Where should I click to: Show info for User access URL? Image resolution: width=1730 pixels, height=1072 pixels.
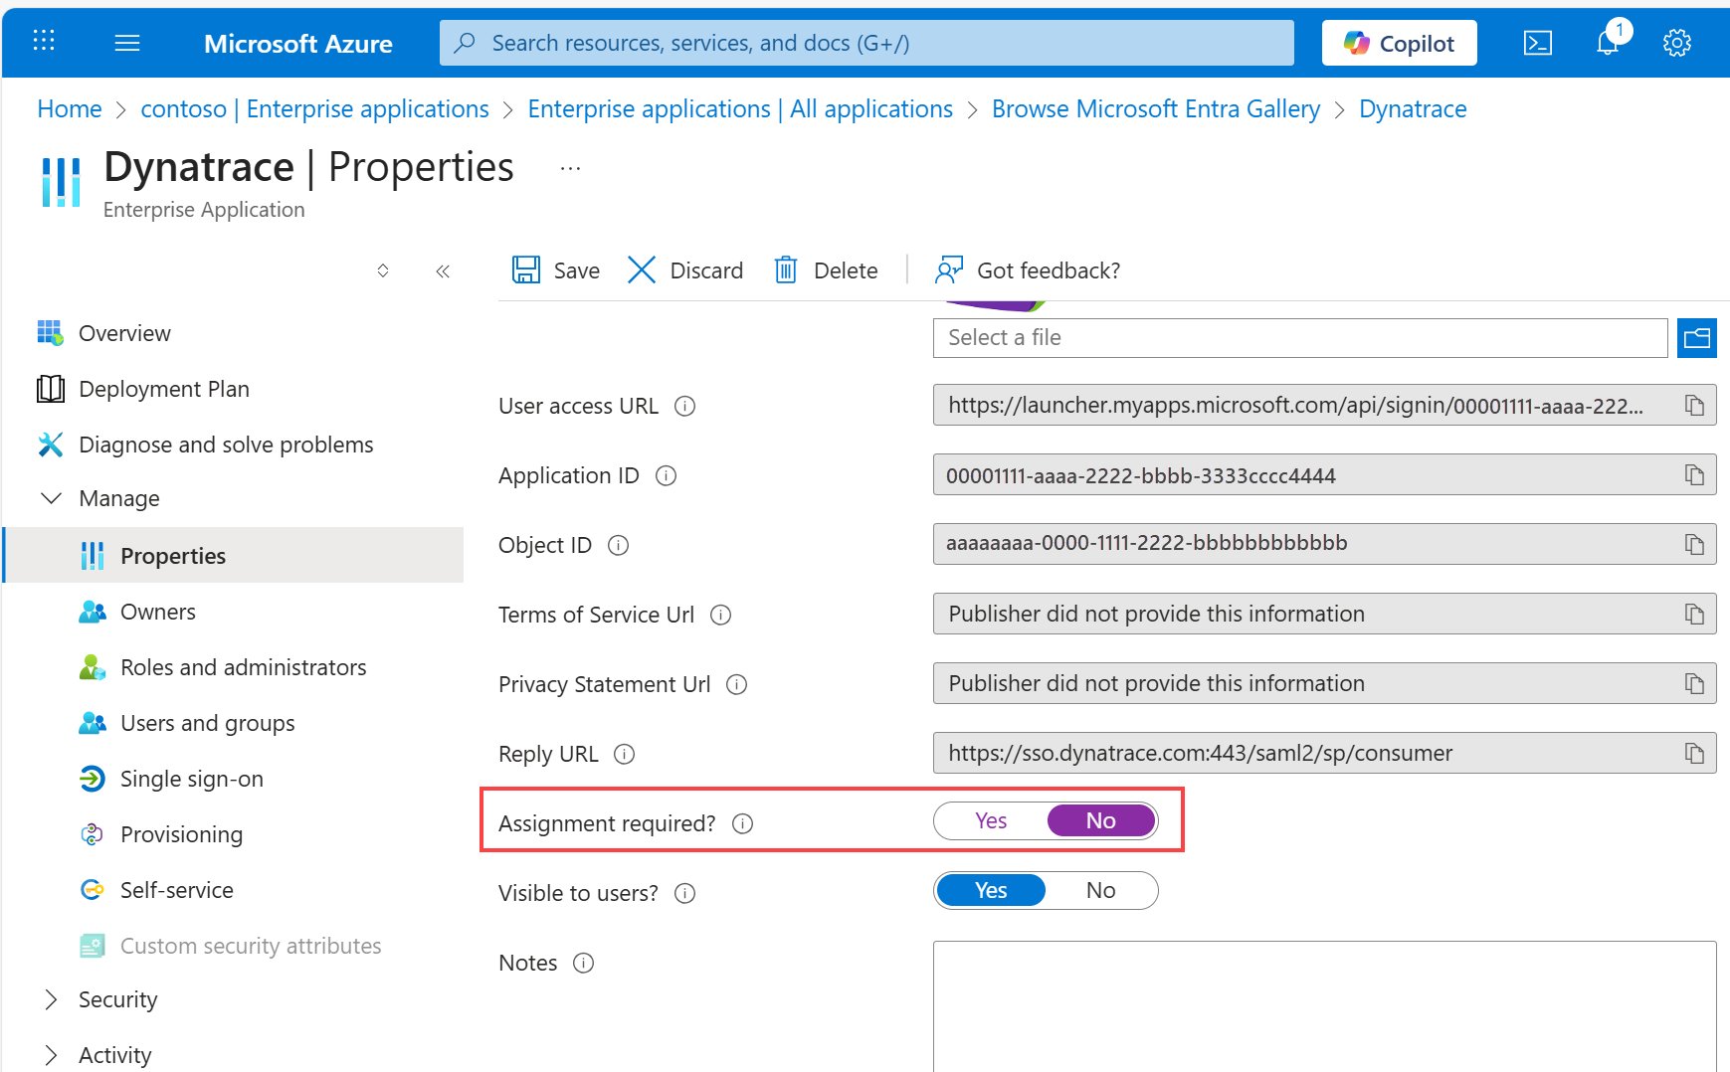(x=684, y=406)
